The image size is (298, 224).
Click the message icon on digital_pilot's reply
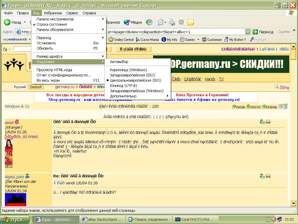point(262,176)
